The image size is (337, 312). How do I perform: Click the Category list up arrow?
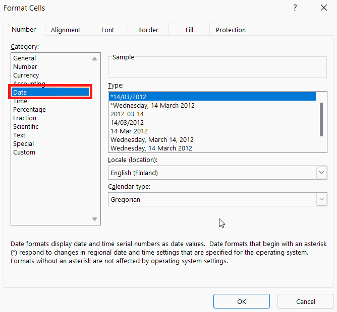[x=94, y=58]
